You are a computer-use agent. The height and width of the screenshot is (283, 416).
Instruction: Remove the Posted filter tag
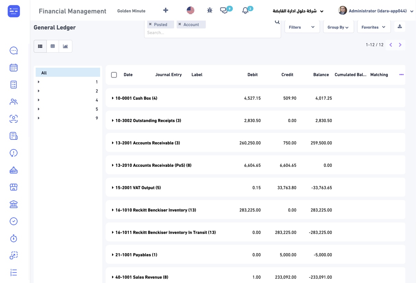click(150, 25)
